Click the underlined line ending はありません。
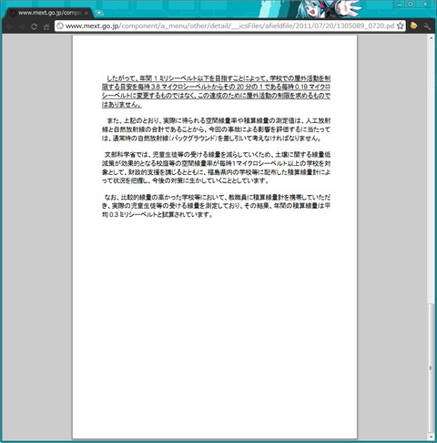 point(122,105)
